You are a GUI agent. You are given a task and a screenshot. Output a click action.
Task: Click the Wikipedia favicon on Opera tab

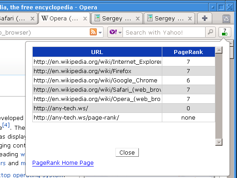point(45,18)
